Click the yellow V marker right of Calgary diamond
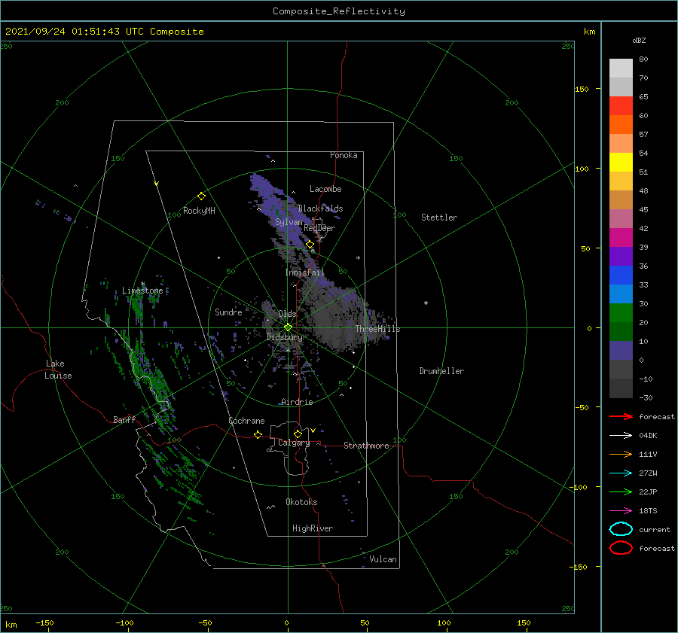678x633 pixels. point(313,431)
